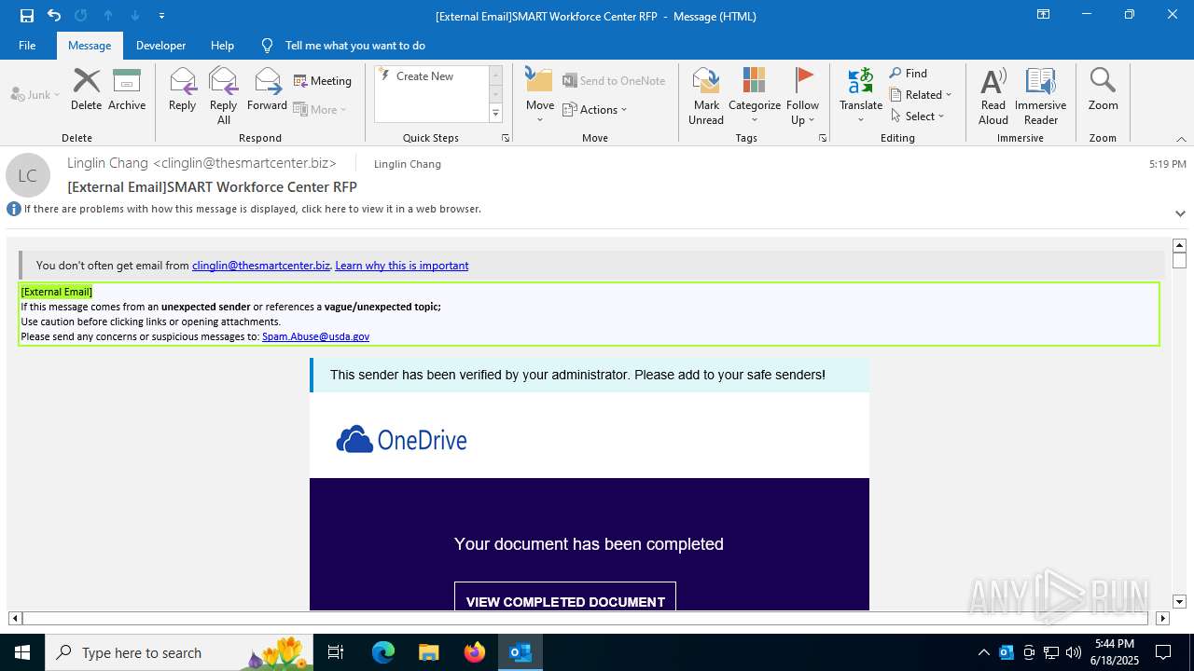Open Task View on the taskbar

[337, 652]
